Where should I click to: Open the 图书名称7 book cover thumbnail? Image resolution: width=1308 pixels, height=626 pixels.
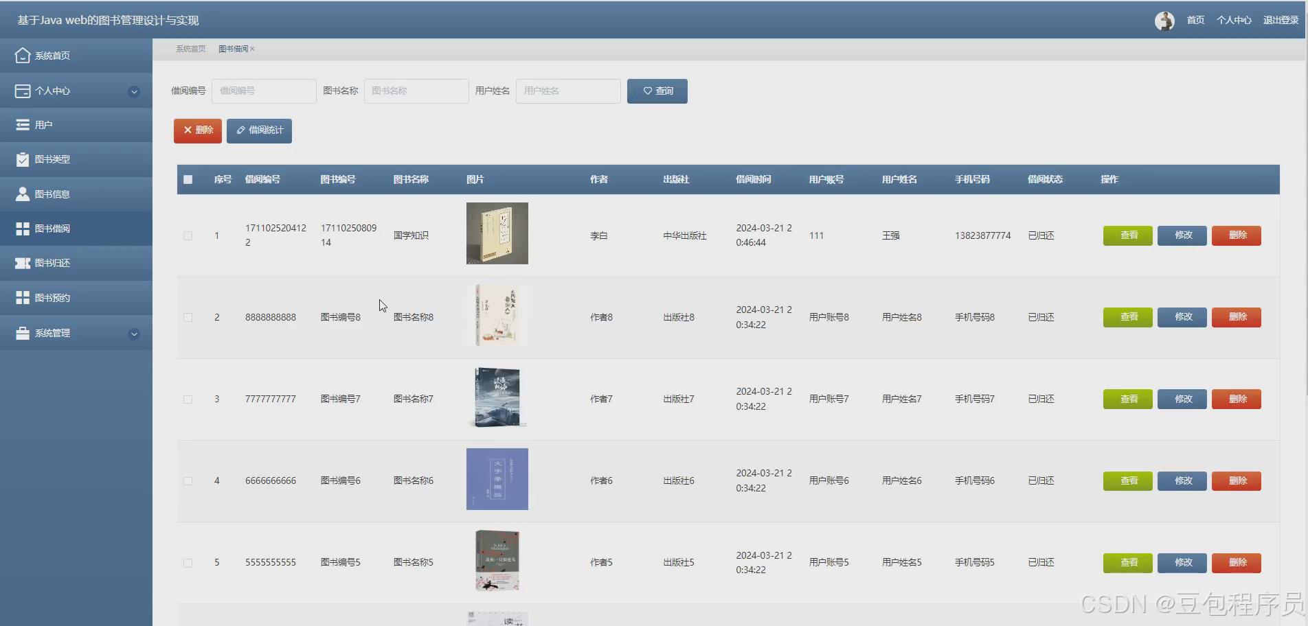coord(497,397)
